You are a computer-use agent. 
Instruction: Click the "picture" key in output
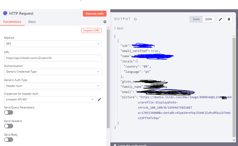(128, 97)
